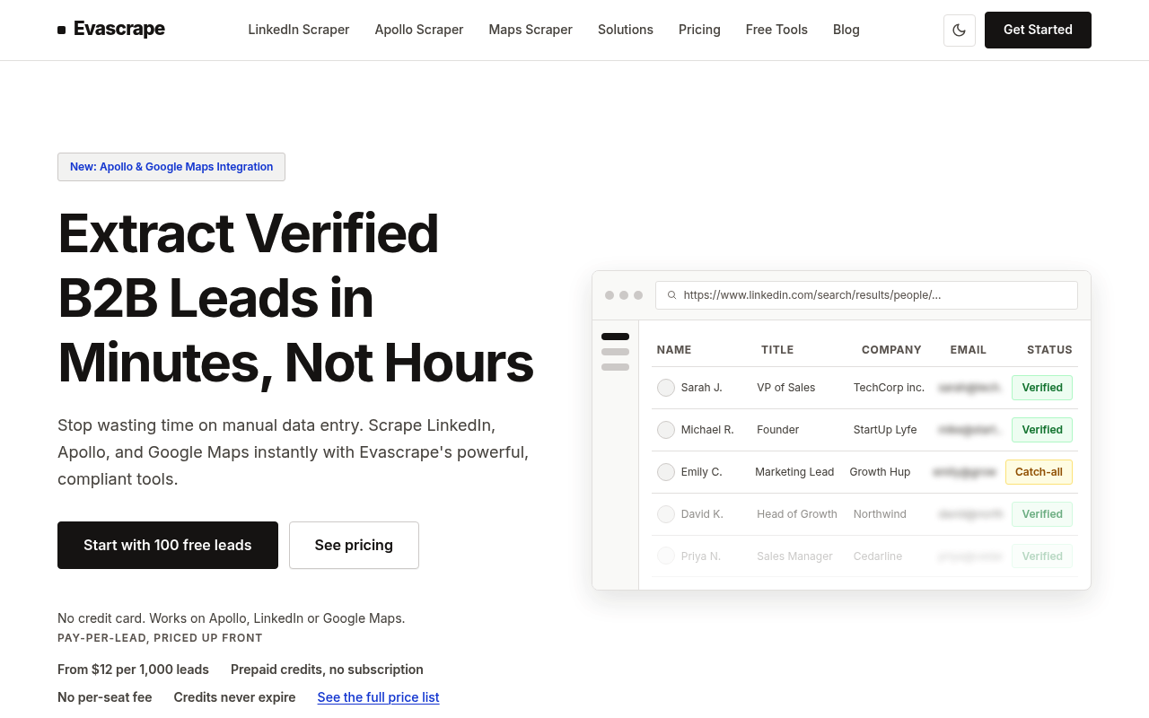Open the Solutions menu
The image size is (1149, 718).
(x=626, y=30)
